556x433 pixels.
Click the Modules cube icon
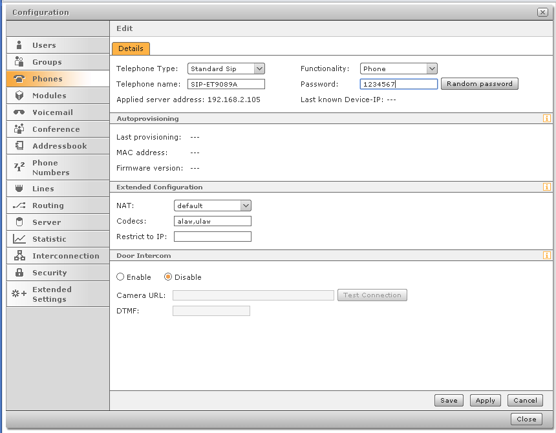(x=19, y=95)
